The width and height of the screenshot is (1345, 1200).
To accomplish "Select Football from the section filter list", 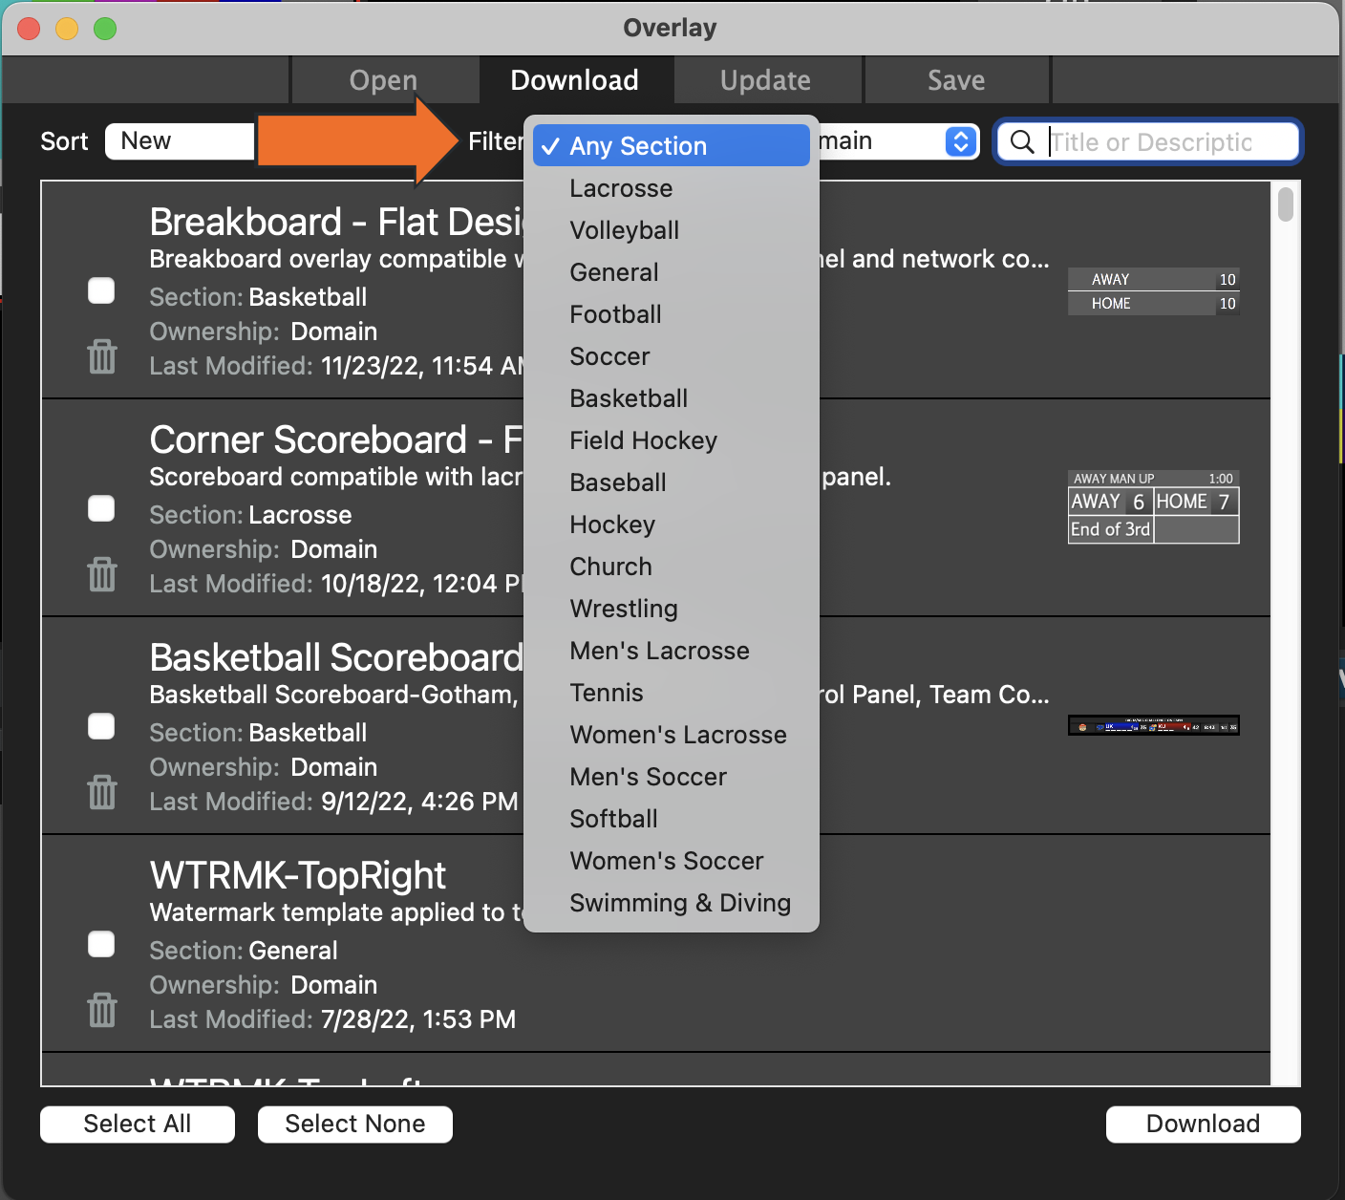I will point(615,313).
